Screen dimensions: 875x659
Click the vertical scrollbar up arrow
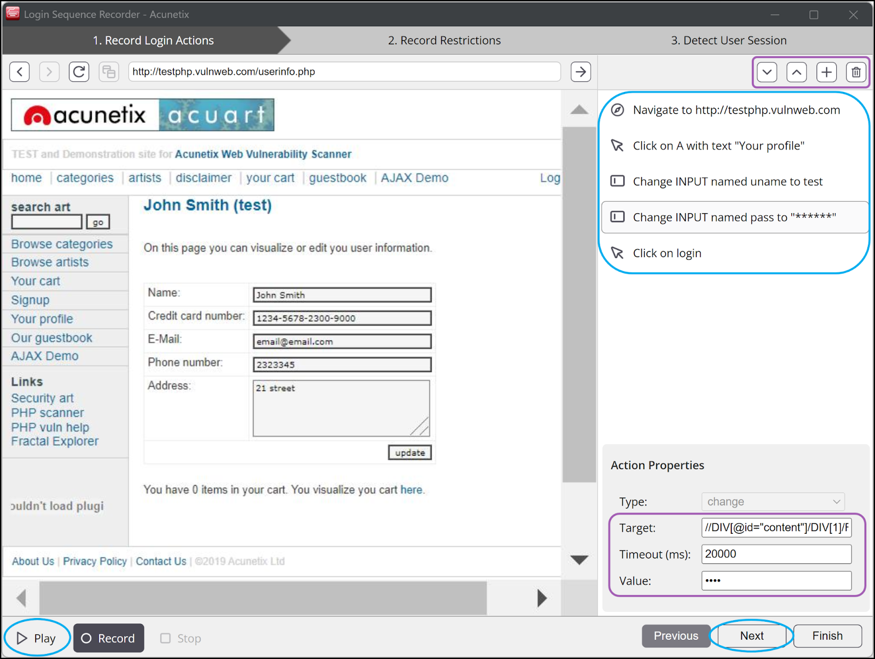(579, 109)
